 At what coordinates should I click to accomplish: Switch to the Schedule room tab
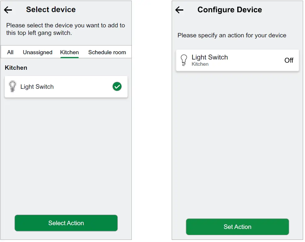point(107,52)
